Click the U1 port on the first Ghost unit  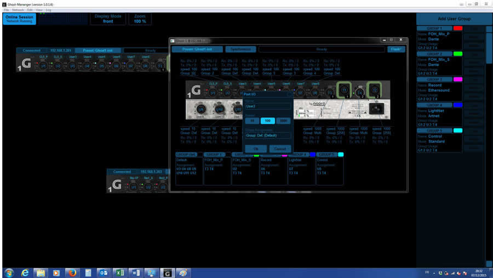(x=44, y=66)
